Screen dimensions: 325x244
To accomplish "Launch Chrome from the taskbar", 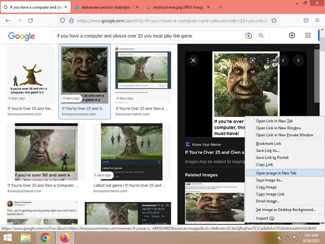I will click(x=45, y=238).
